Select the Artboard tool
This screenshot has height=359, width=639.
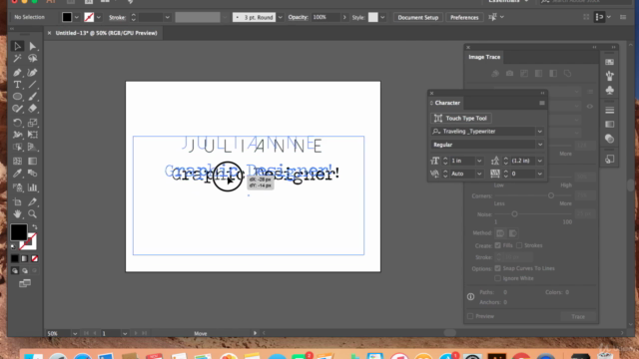[x=17, y=201]
